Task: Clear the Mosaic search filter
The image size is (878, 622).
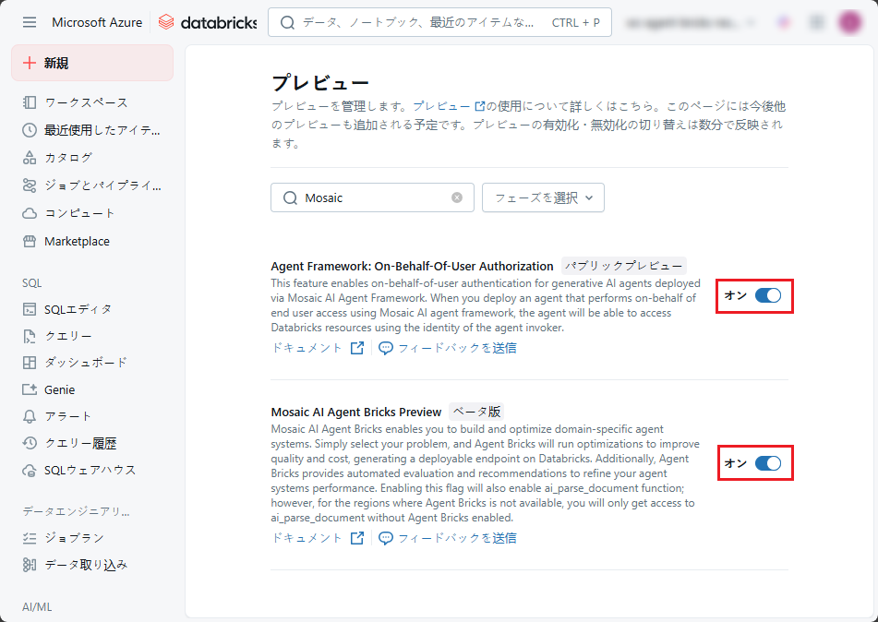Action: pyautogui.click(x=457, y=197)
